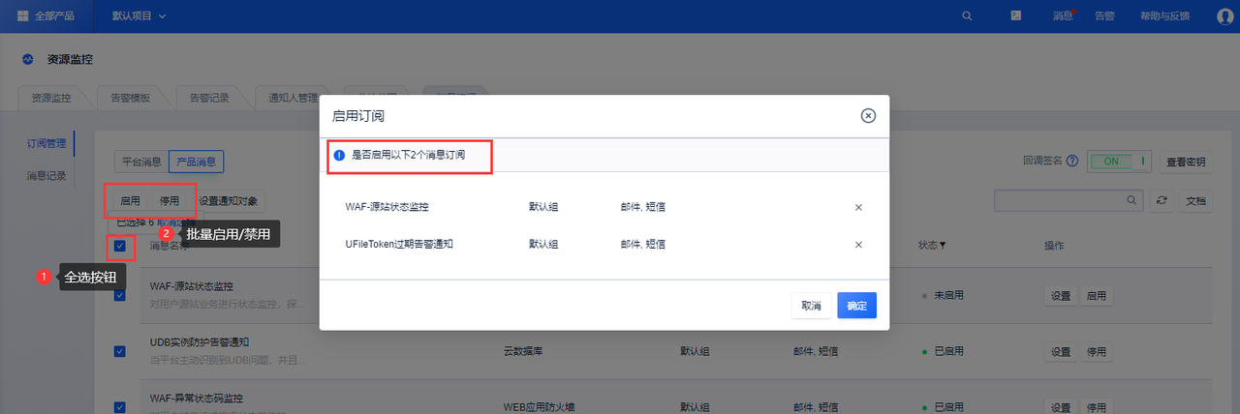Click the 回调签名 help question icon
Image resolution: width=1240 pixels, height=414 pixels.
(x=1071, y=162)
